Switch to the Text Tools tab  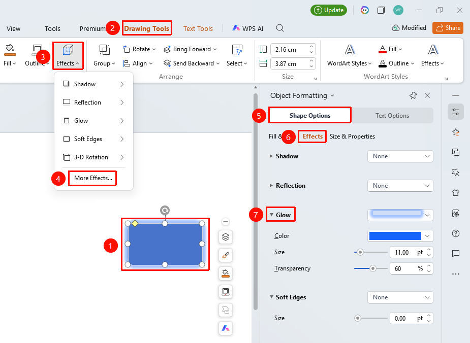click(198, 28)
